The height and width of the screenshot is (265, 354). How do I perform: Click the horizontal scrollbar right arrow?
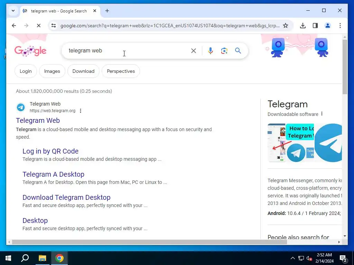point(339,242)
